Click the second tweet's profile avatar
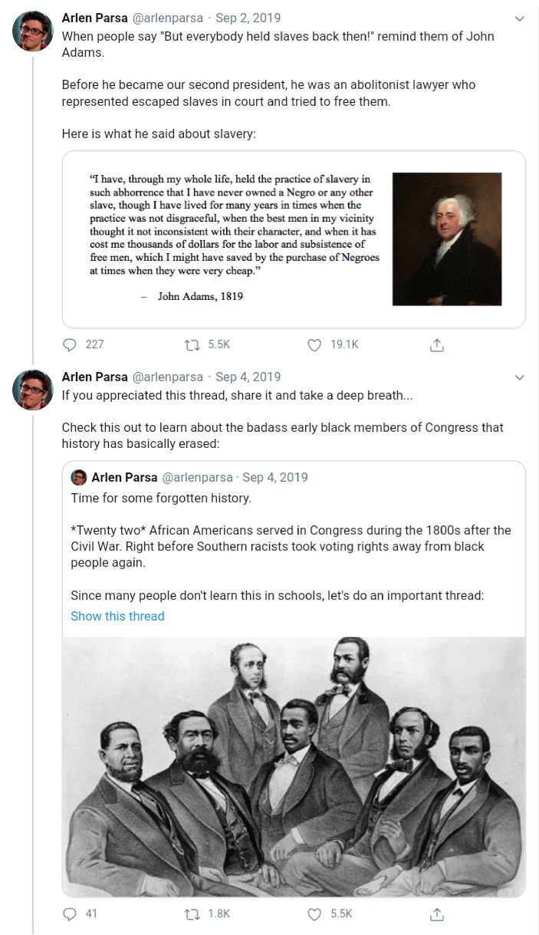This screenshot has height=935, width=539. pos(32,390)
